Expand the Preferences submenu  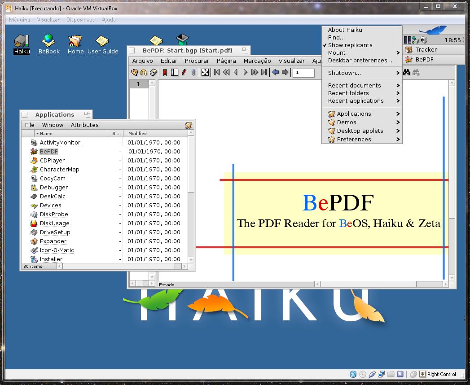[362, 139]
